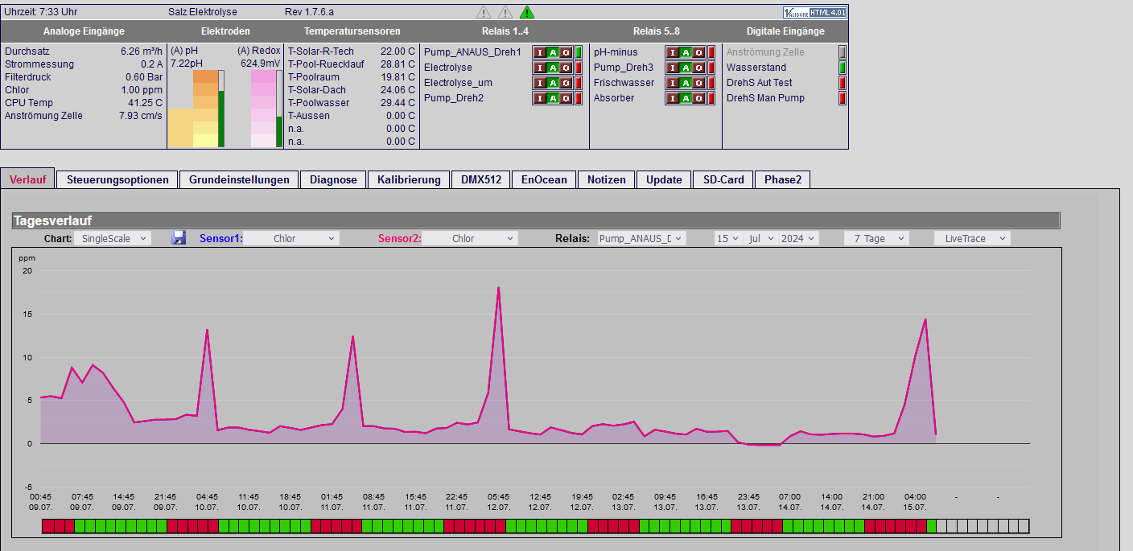The image size is (1133, 551).
Task: Open the Sensor1 Chlor dropdown
Action: [x=291, y=238]
